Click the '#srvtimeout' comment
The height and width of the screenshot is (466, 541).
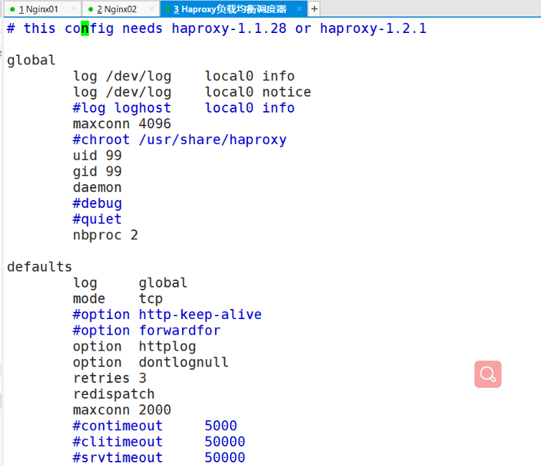[118, 457]
